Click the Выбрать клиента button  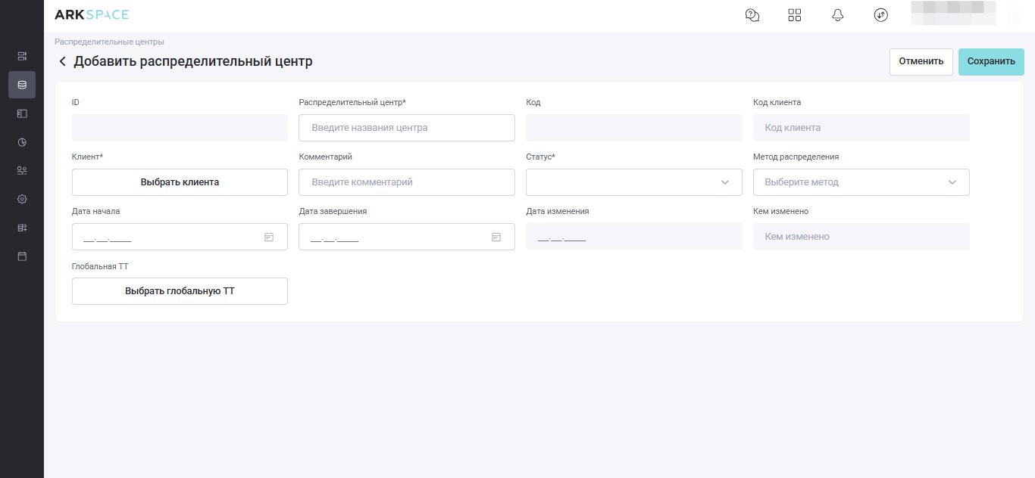(180, 182)
